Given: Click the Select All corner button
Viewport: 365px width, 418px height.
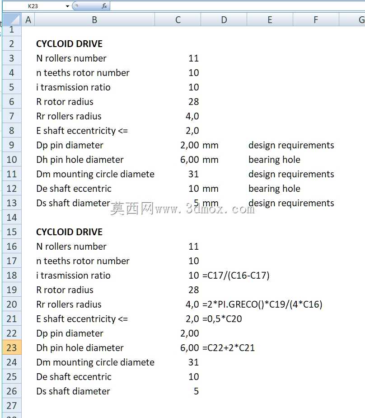Looking at the screenshot, I should click(x=12, y=20).
